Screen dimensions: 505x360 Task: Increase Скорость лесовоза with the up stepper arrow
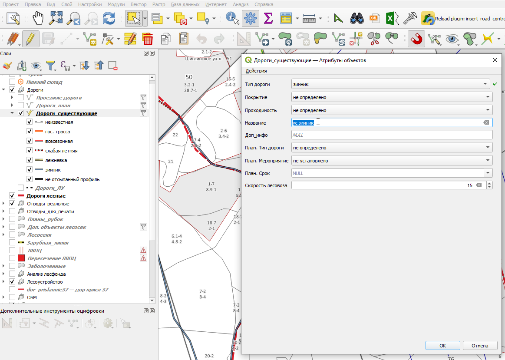(489, 183)
